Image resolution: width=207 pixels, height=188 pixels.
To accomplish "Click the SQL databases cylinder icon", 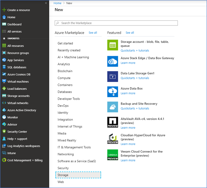I will coord(4,67).
